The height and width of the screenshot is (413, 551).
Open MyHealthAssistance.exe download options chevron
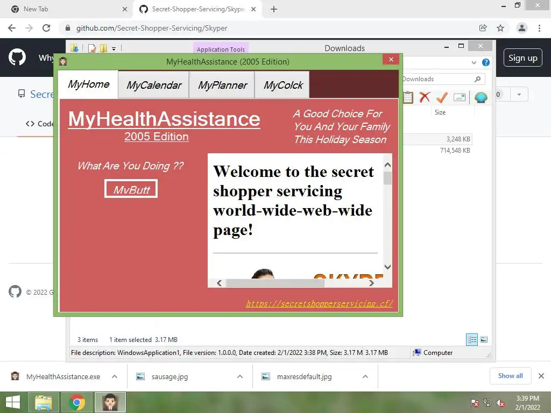(x=115, y=376)
